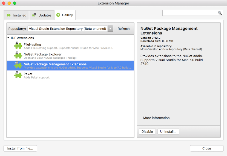The height and width of the screenshot is (156, 227).
Task: Click the green macOS zoom window button
Action: point(15,3)
